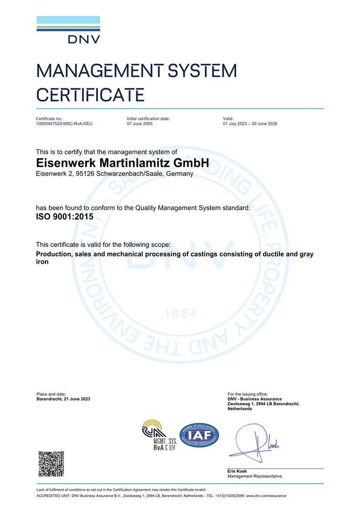Click the bold certificate scope description
360x510 pixels.
pos(174,258)
